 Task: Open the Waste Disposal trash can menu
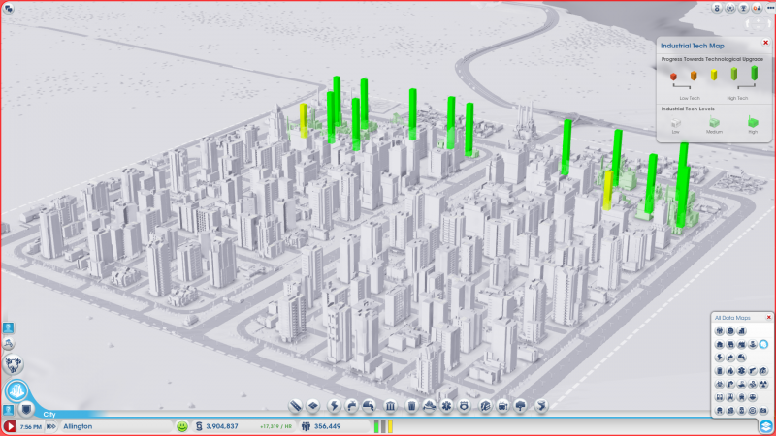pyautogui.click(x=411, y=406)
